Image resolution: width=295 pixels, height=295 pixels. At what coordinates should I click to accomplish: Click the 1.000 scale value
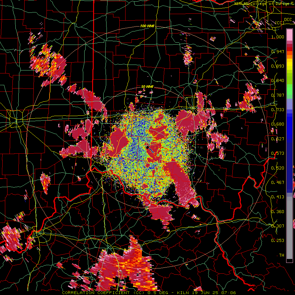click(278, 37)
